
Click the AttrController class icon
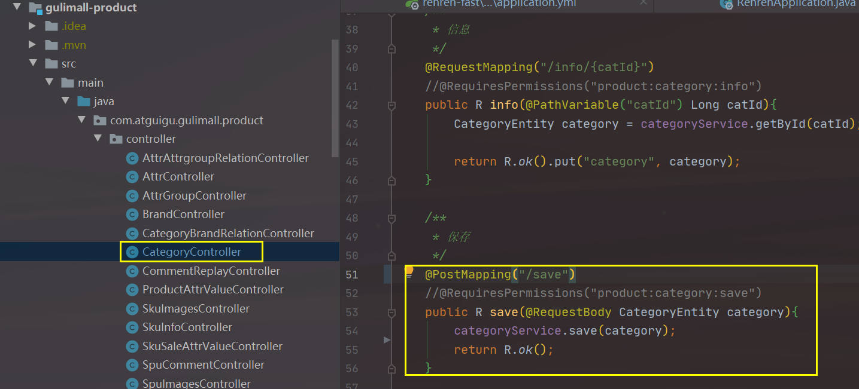[132, 177]
